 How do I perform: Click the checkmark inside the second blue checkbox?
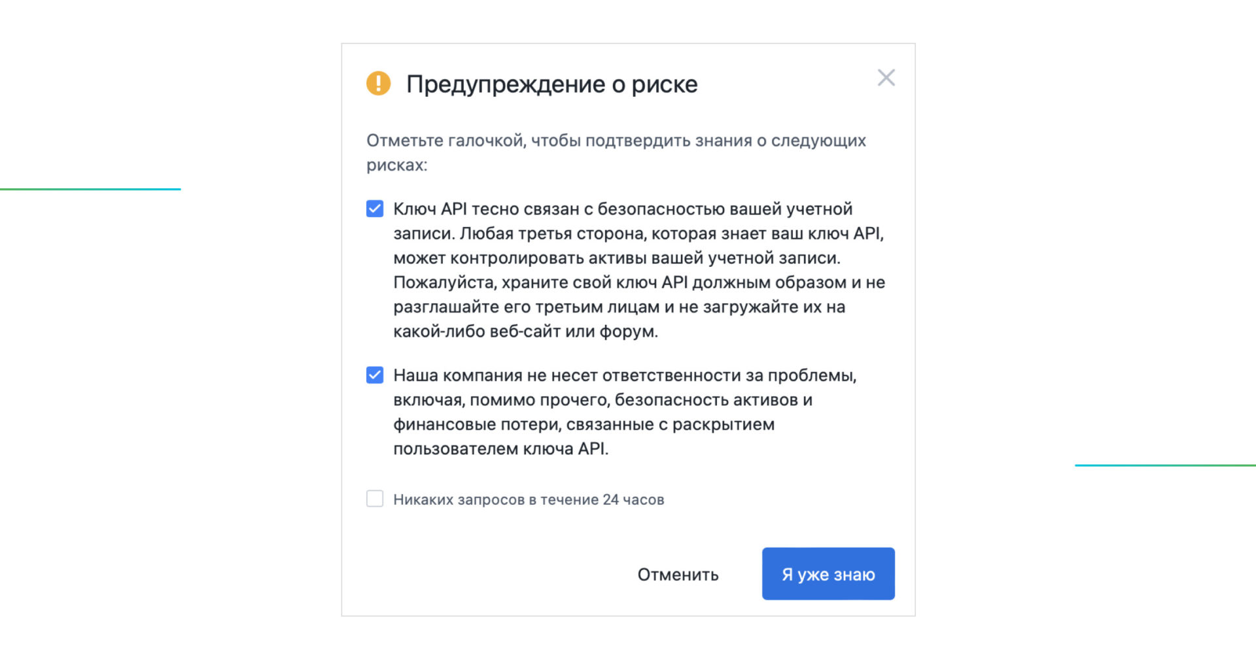[374, 375]
